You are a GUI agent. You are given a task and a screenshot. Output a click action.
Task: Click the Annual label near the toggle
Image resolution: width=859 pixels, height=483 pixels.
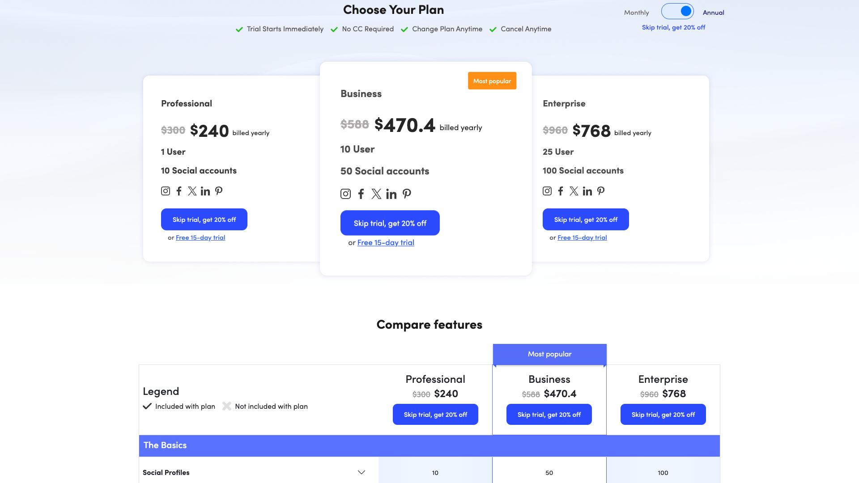point(713,12)
